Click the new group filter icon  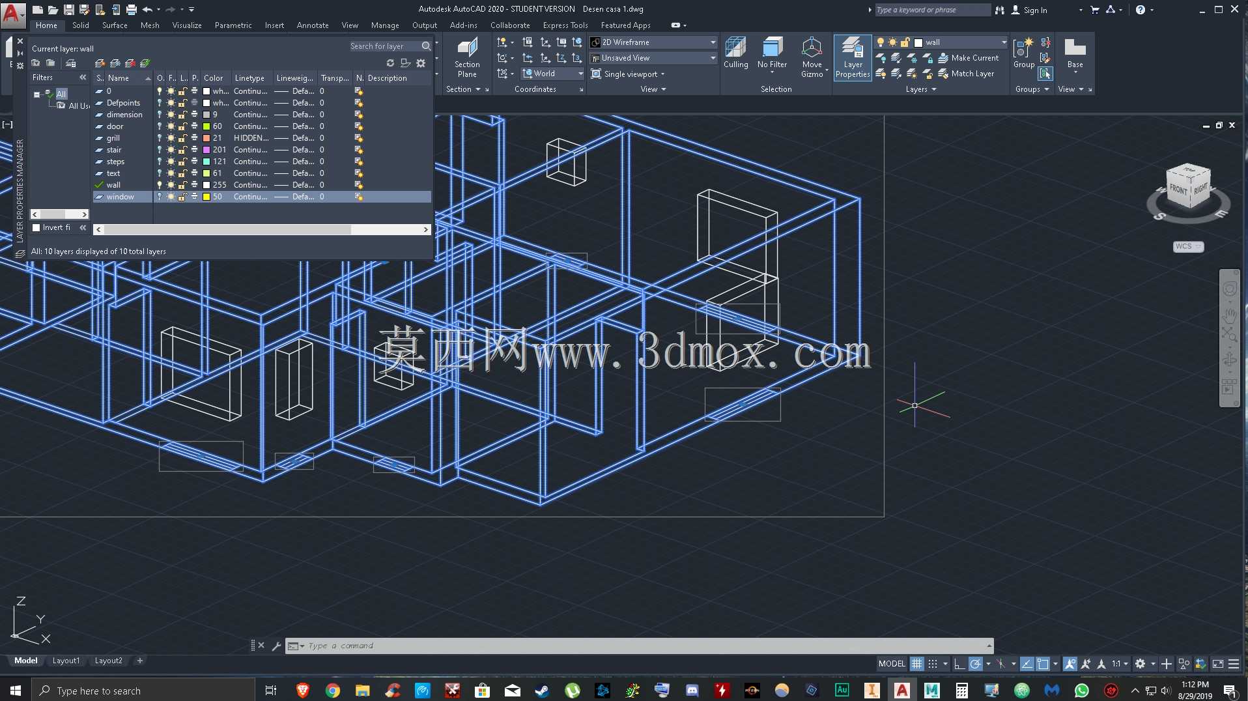coord(51,63)
